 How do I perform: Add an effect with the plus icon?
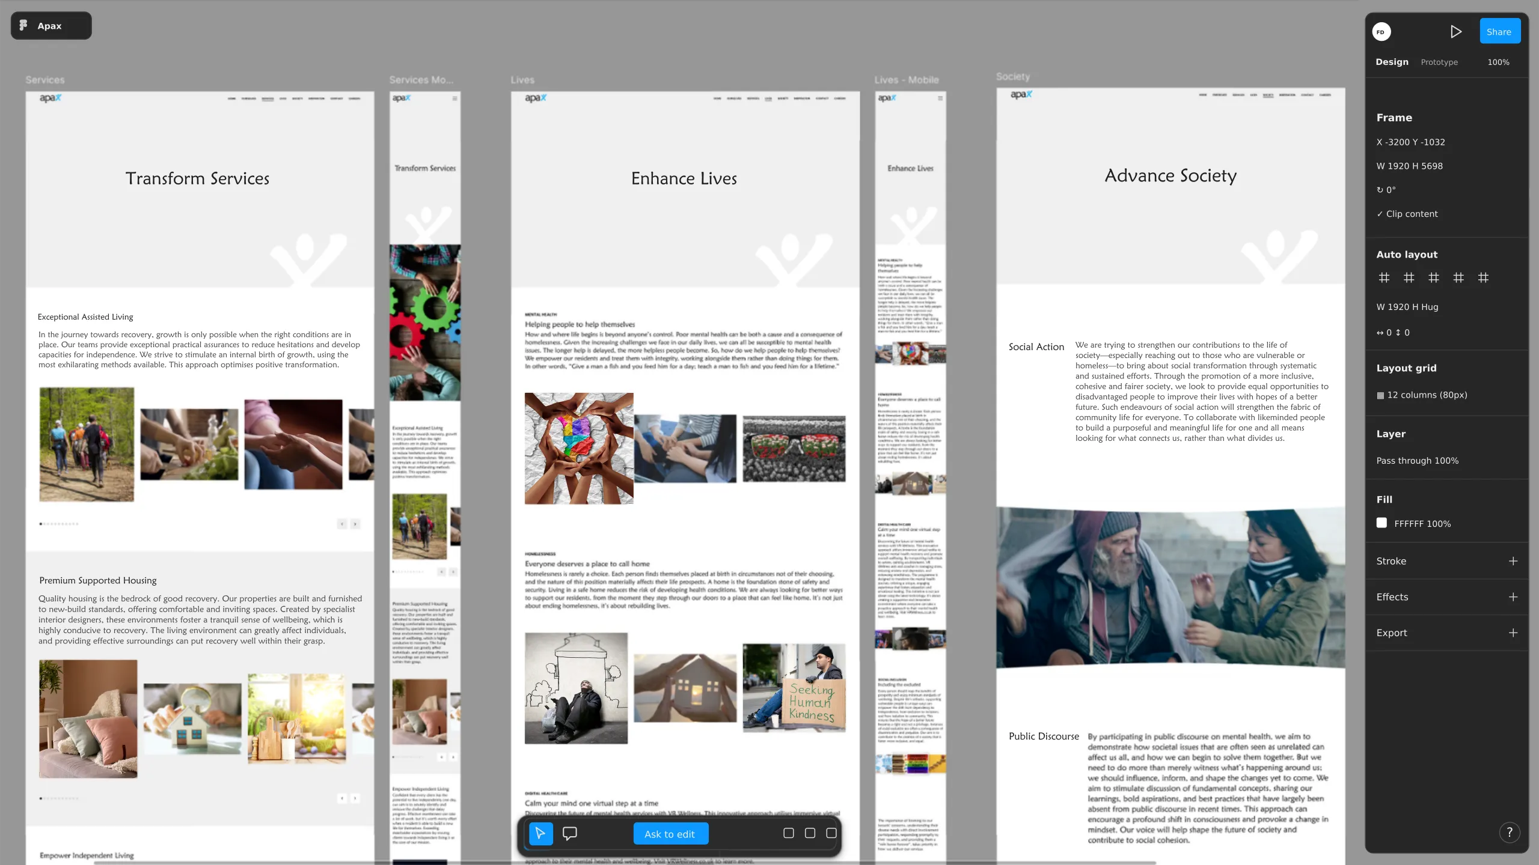(1513, 596)
